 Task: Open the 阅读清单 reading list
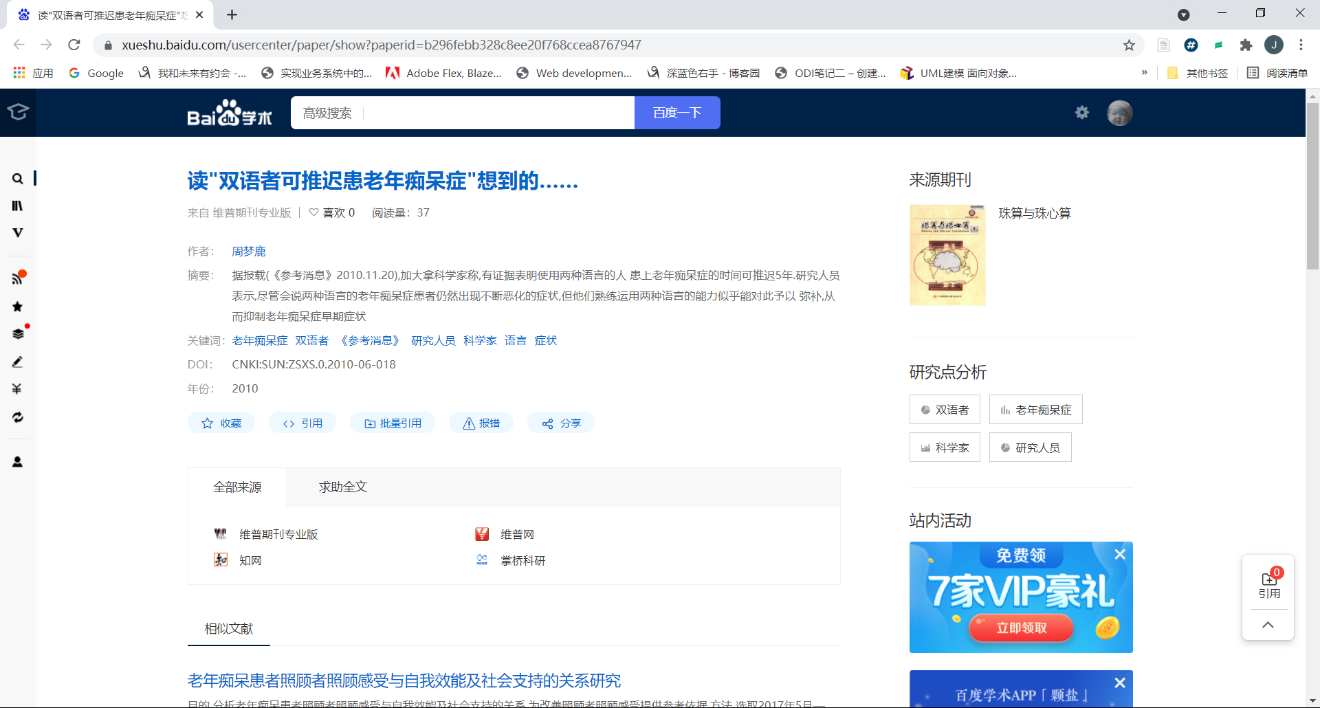[1277, 73]
